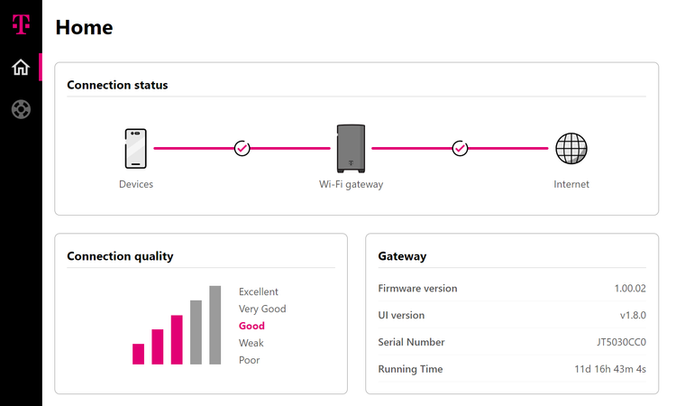The width and height of the screenshot is (676, 406).
Task: Click the Devices phone icon
Action: (136, 148)
